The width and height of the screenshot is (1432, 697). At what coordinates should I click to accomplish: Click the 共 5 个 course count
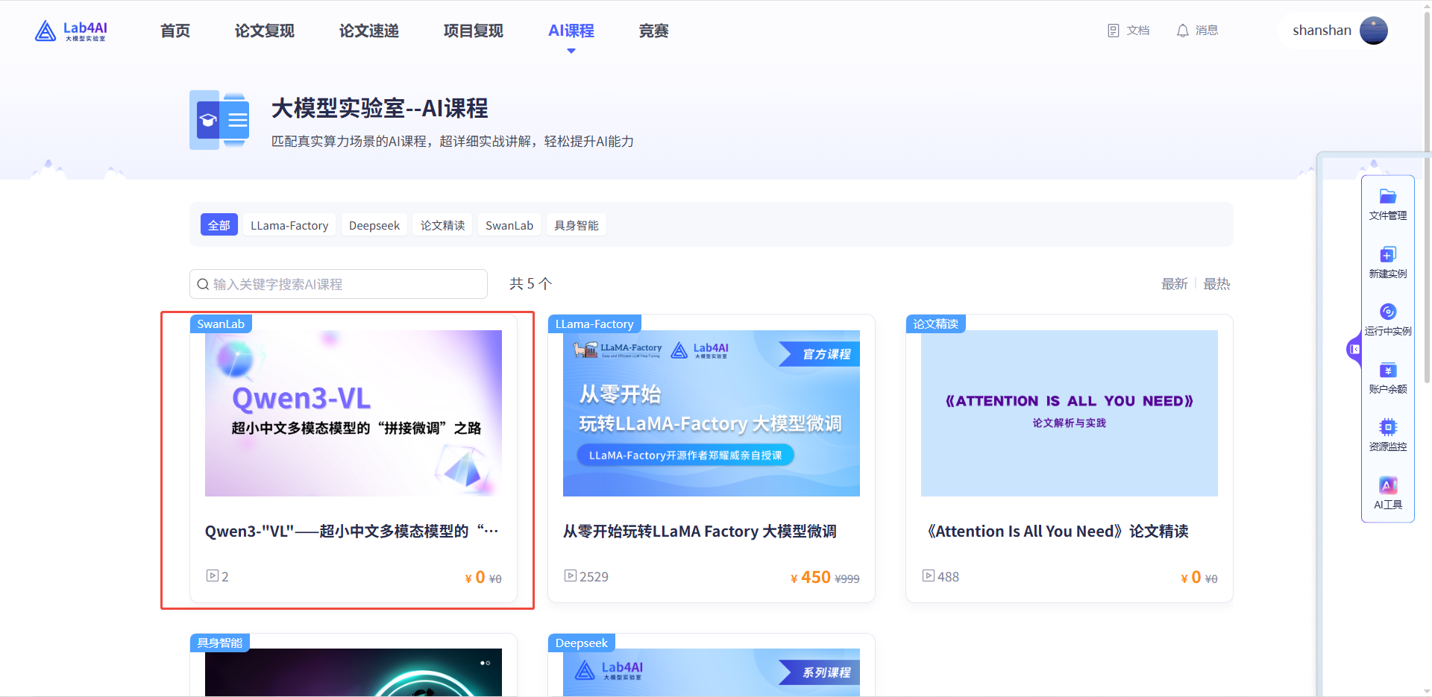[530, 284]
